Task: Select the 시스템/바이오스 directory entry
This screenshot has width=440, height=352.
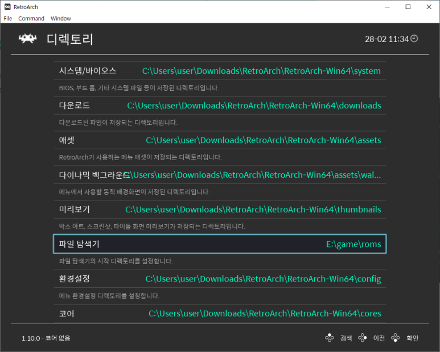Action: (x=220, y=71)
